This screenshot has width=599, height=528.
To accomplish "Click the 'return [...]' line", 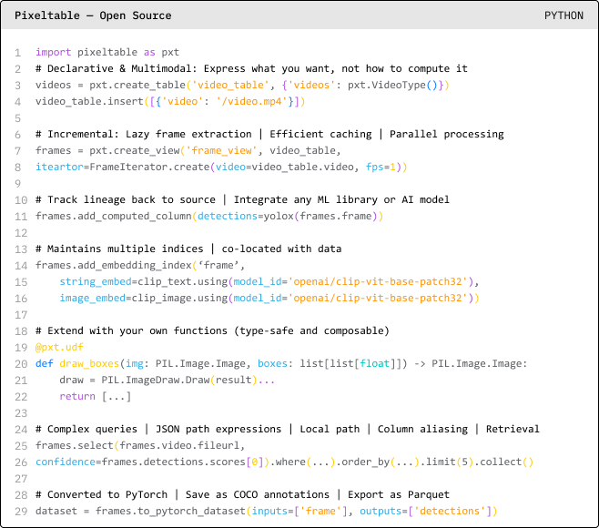I will pos(96,397).
